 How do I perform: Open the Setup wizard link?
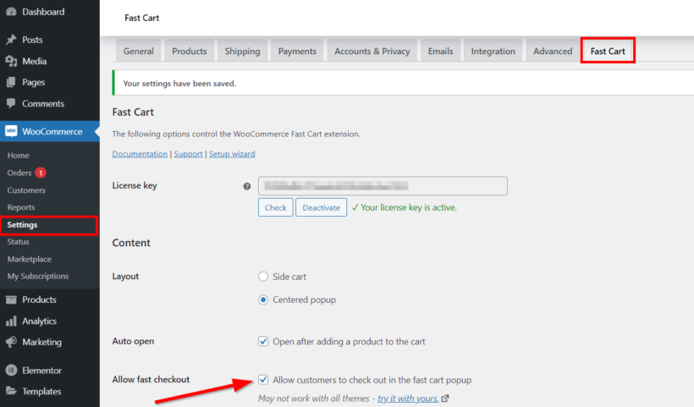(x=232, y=154)
